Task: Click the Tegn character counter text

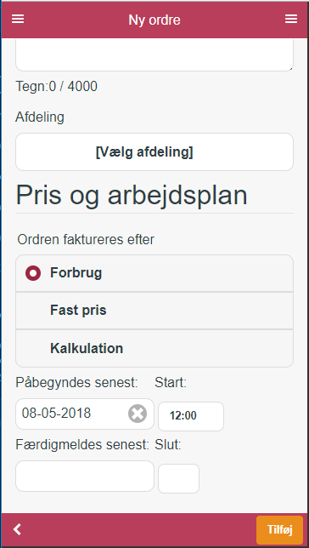Action: tap(57, 86)
